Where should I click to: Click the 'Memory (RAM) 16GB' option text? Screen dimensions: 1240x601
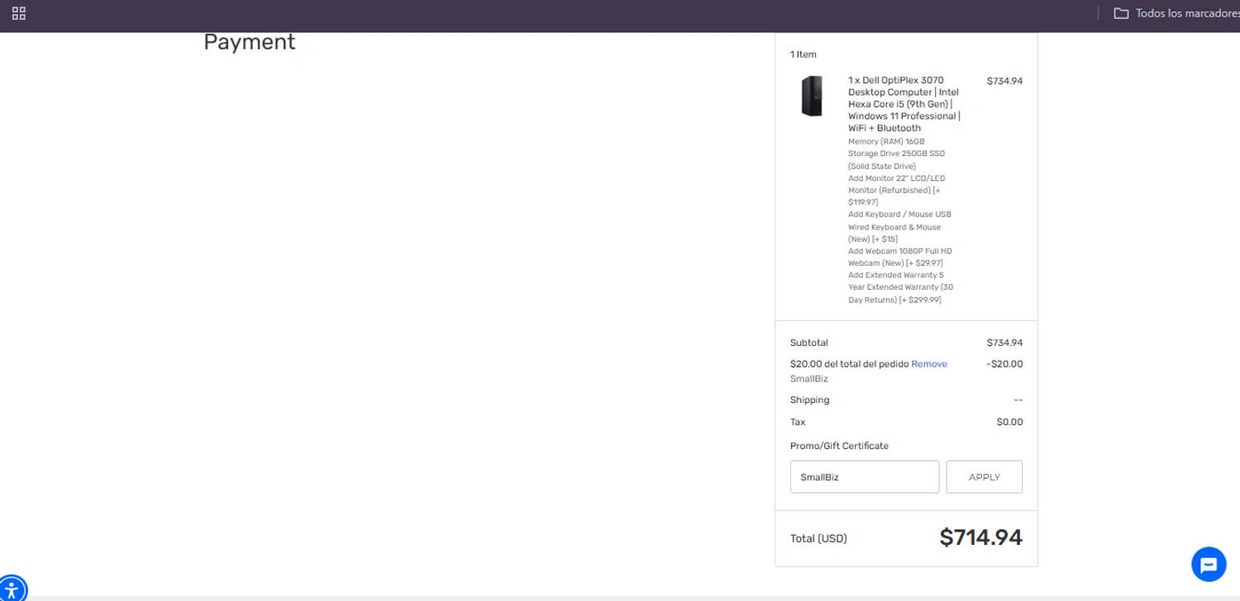pyautogui.click(x=886, y=142)
